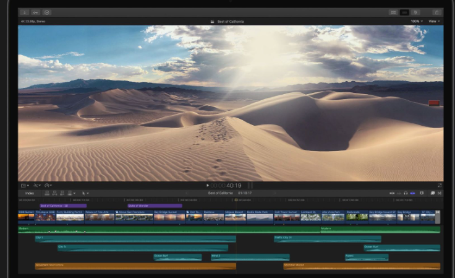Image resolution: width=455 pixels, height=278 pixels.
Task: Click the Best of California timeline title
Action: [x=221, y=193]
